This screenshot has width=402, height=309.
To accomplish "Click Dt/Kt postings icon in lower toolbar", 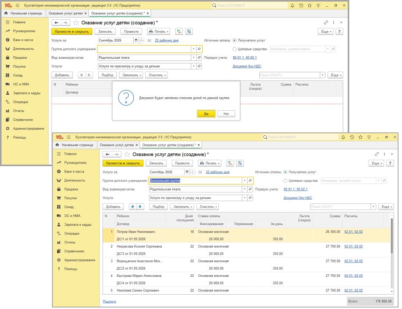I will pos(230,163).
